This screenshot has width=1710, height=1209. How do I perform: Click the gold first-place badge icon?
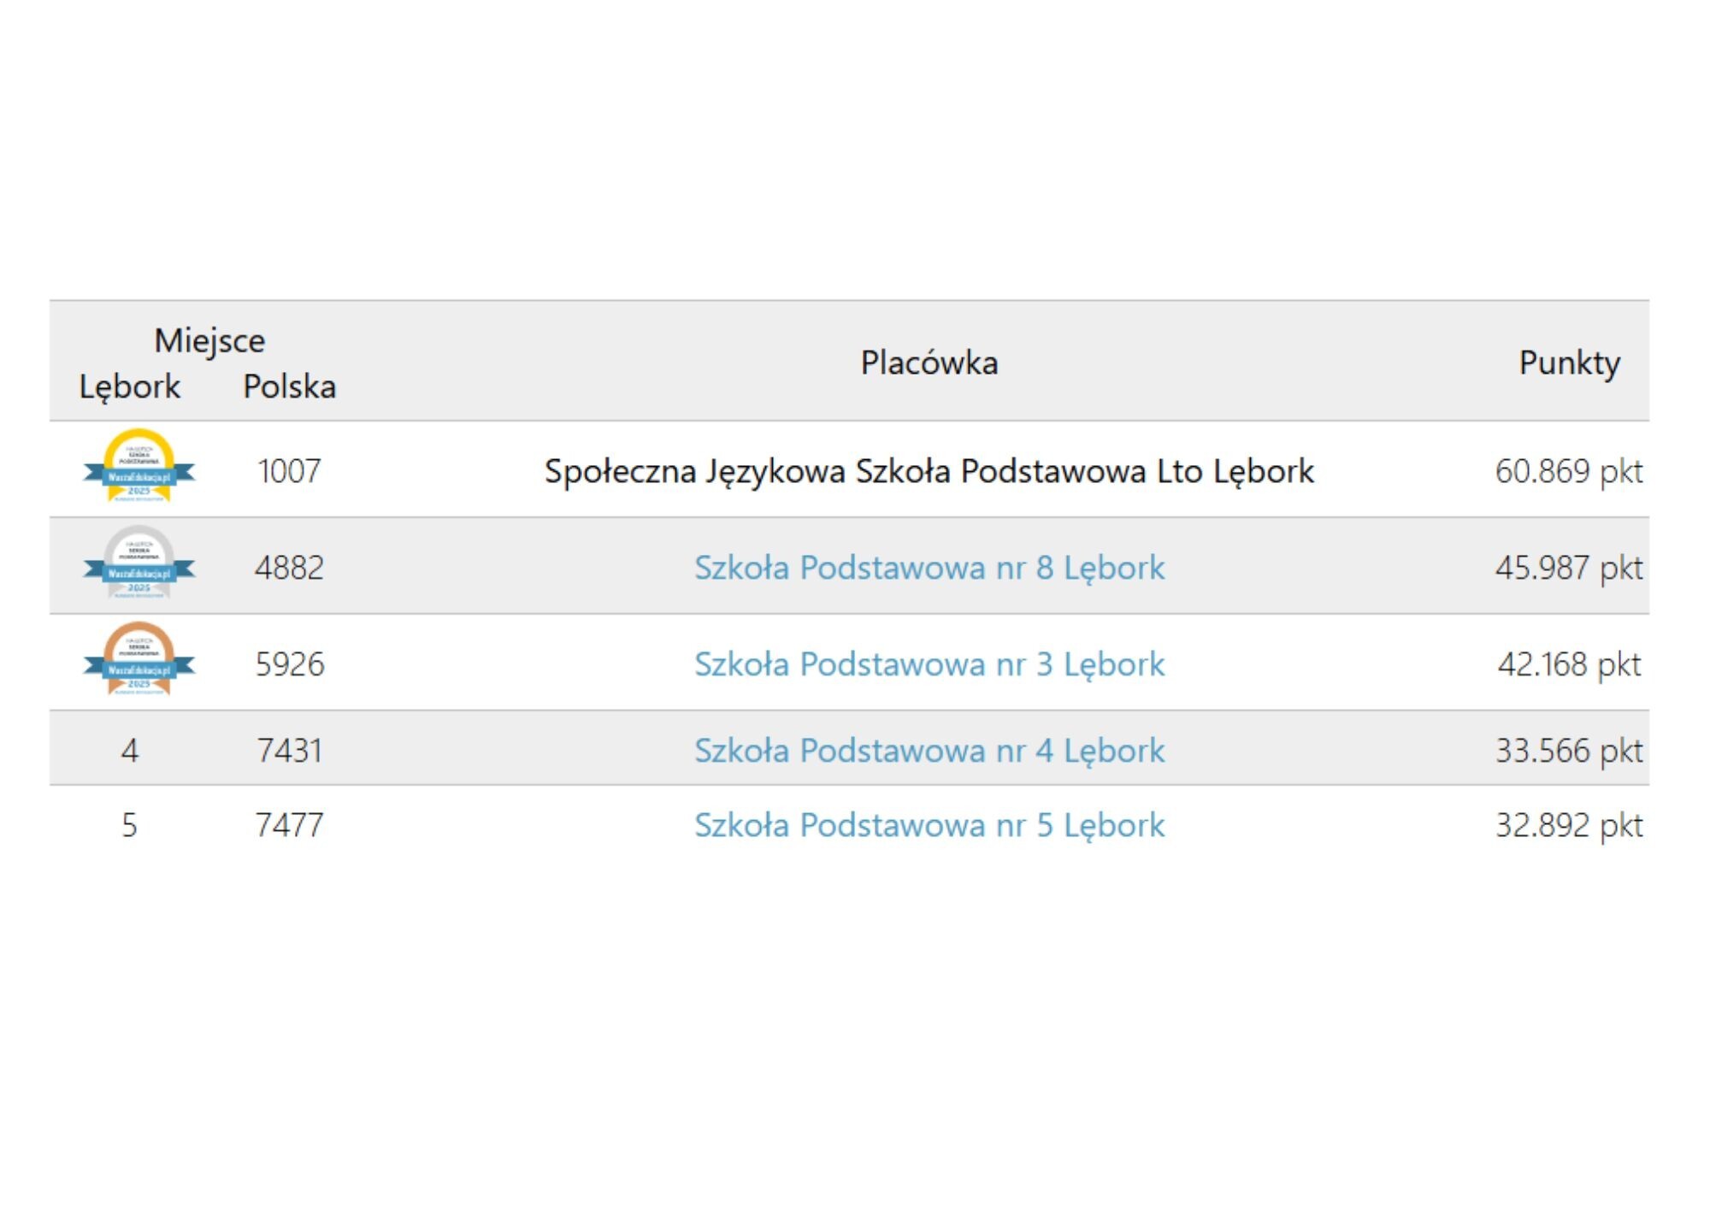point(139,467)
